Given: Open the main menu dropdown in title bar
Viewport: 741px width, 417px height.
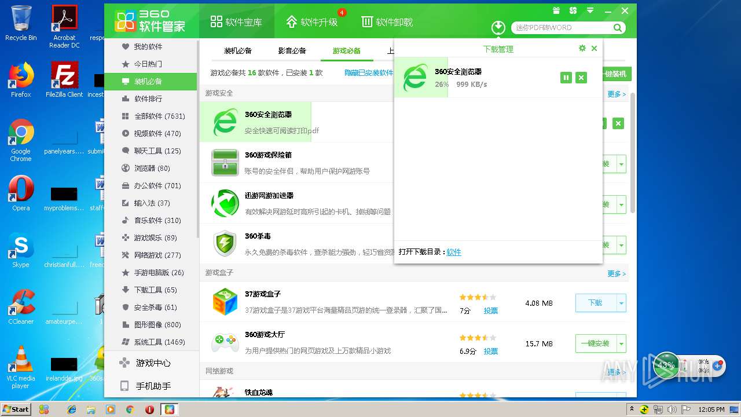Looking at the screenshot, I should point(590,10).
